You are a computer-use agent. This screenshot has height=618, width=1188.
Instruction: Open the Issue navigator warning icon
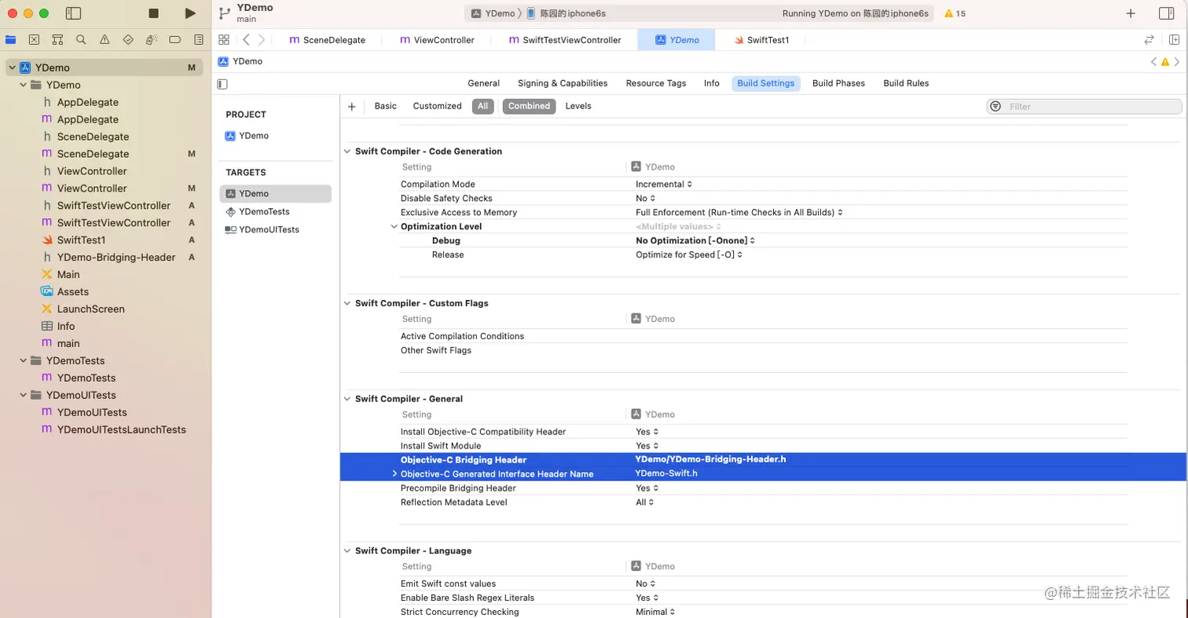(x=104, y=39)
